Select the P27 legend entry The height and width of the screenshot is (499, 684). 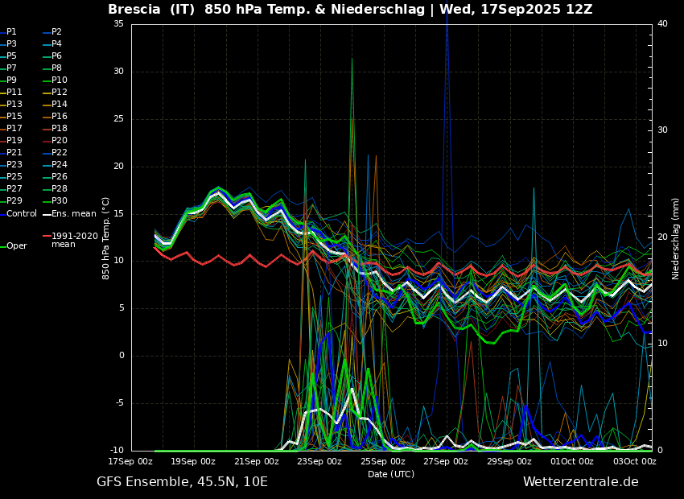point(14,189)
